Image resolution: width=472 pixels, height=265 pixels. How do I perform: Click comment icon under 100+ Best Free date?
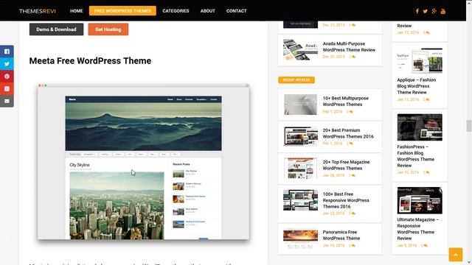352,213
